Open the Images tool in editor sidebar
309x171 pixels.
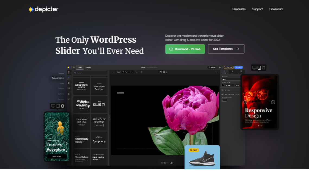pyautogui.click(x=69, y=73)
